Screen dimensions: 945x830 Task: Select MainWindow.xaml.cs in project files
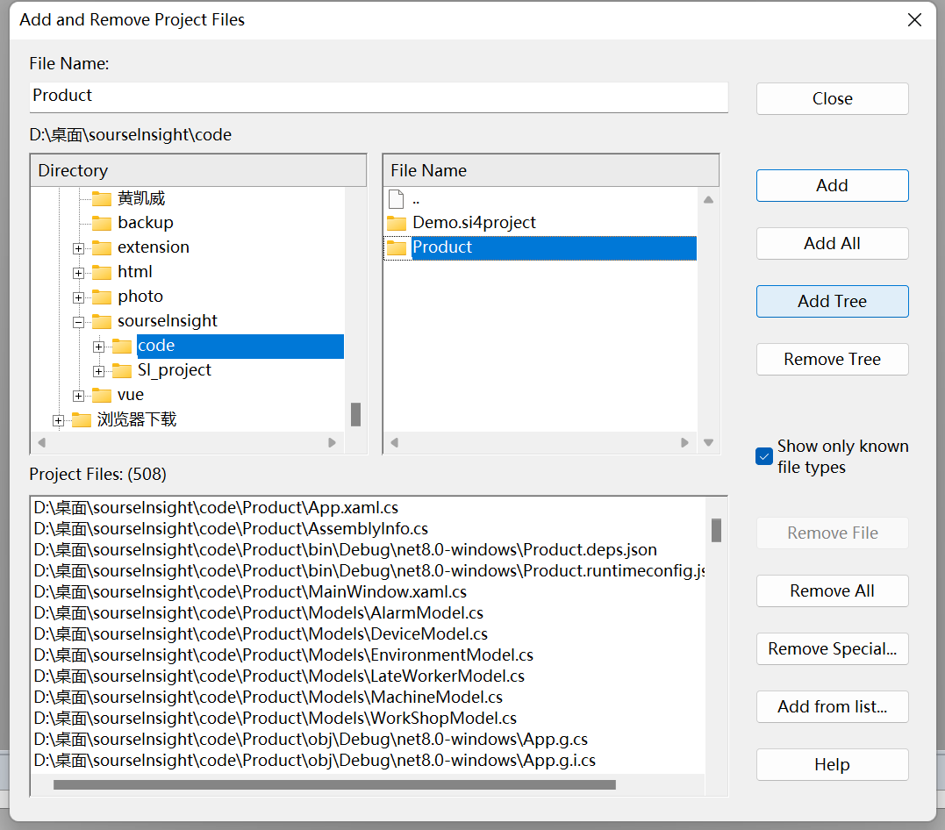tap(250, 592)
